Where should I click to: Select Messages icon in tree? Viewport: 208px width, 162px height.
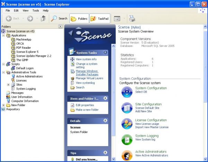point(8,93)
